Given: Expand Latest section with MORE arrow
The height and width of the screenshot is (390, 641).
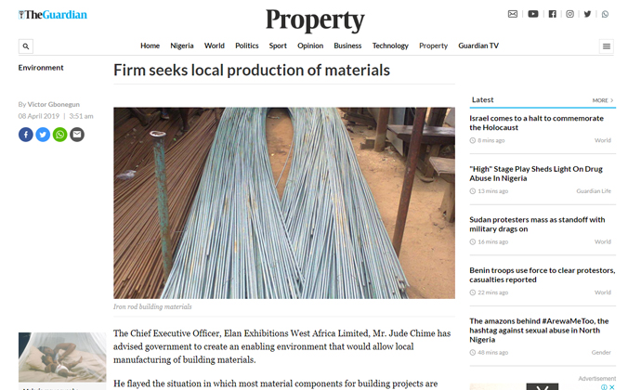Looking at the screenshot, I should [x=603, y=100].
